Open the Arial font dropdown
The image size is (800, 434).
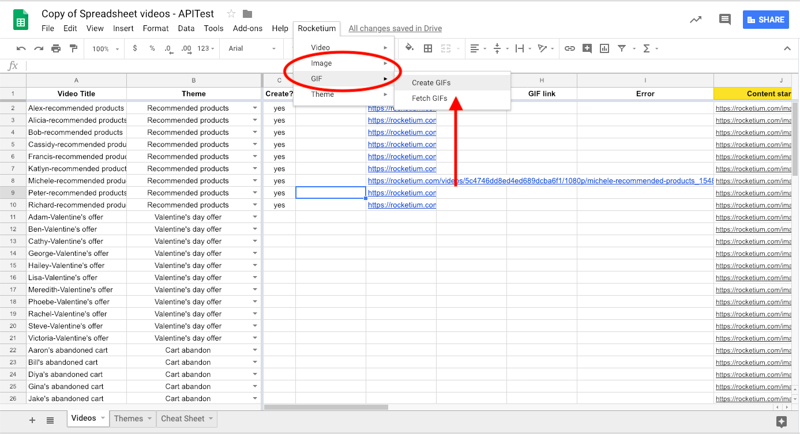pos(253,48)
